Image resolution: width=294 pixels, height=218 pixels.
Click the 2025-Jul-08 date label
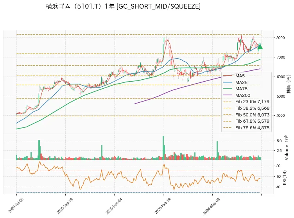tap(16, 205)
